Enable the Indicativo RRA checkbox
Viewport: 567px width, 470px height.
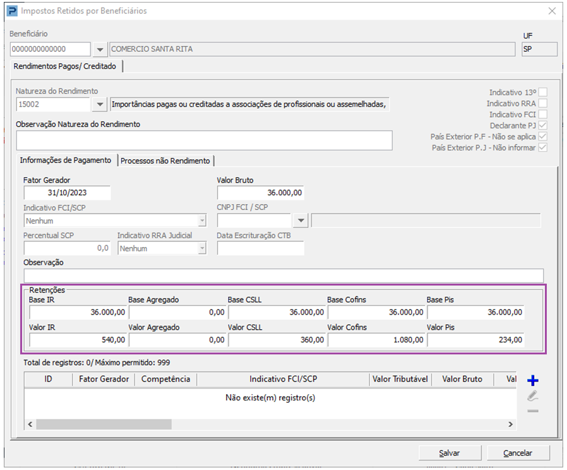(x=542, y=103)
